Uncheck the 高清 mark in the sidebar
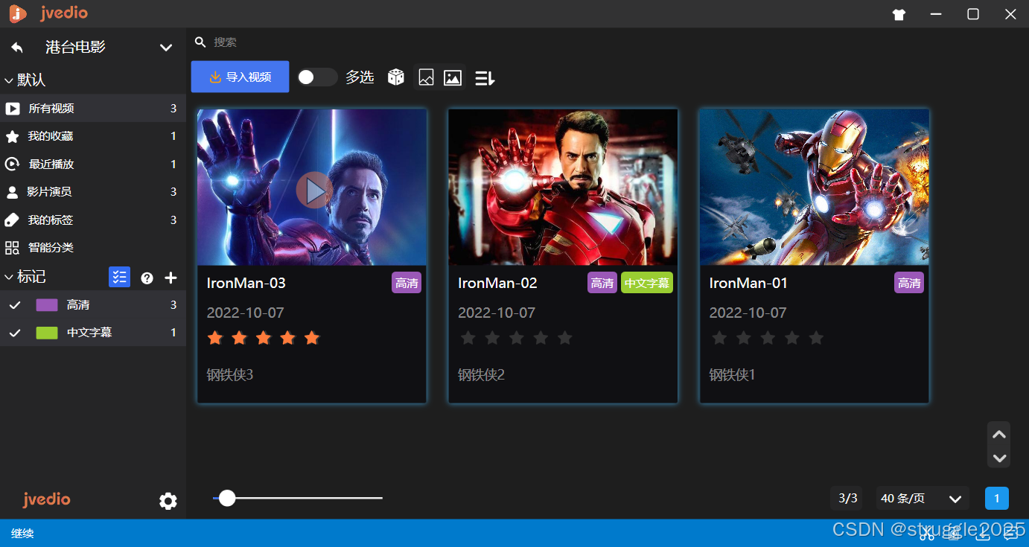The width and height of the screenshot is (1029, 547). 14,305
